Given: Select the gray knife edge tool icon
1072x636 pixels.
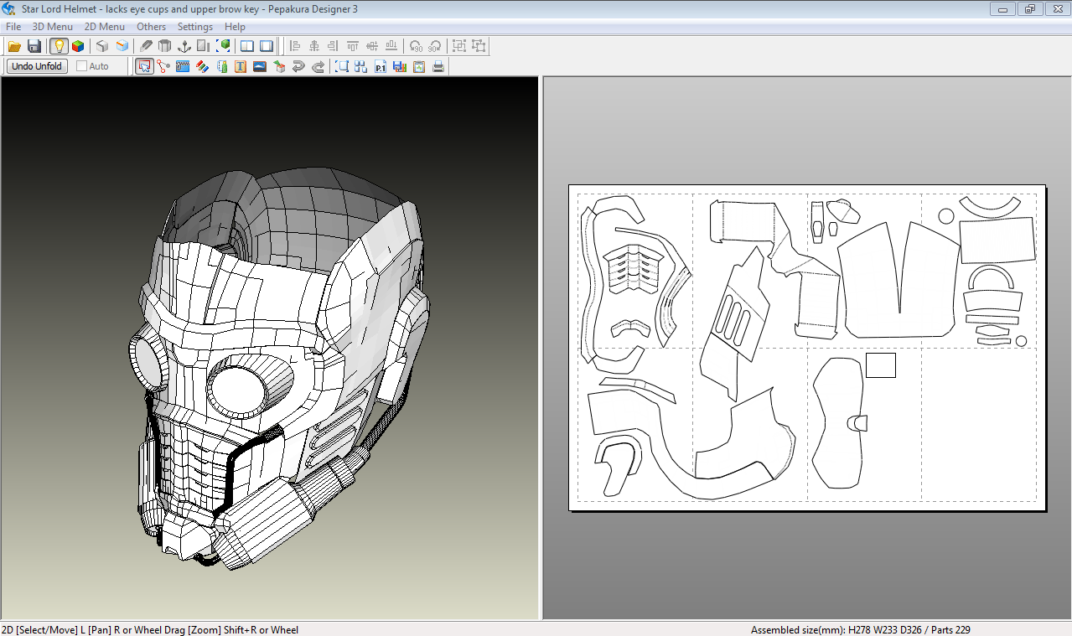Looking at the screenshot, I should pyautogui.click(x=146, y=46).
